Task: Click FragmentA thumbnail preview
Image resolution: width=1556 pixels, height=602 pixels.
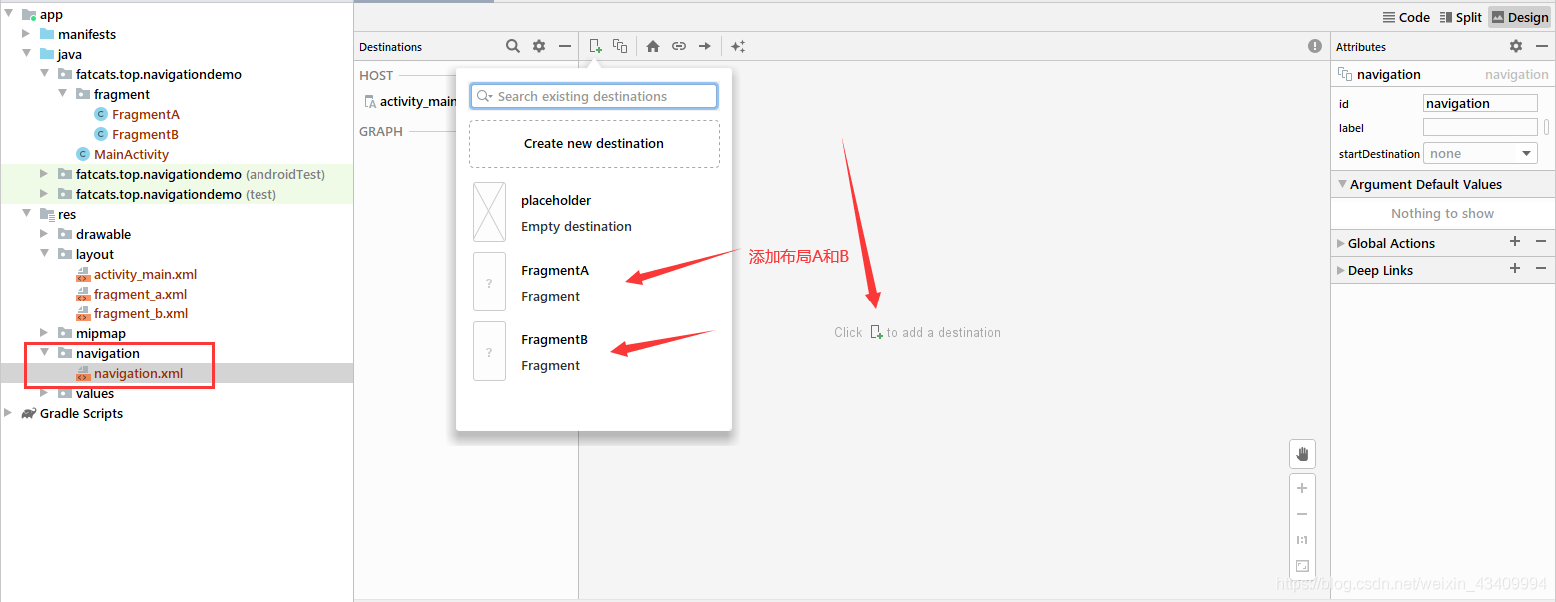Action: [489, 283]
